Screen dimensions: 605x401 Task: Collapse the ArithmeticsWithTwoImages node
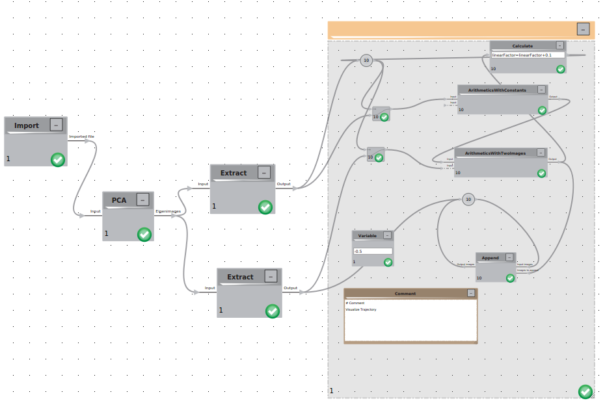pyautogui.click(x=541, y=153)
